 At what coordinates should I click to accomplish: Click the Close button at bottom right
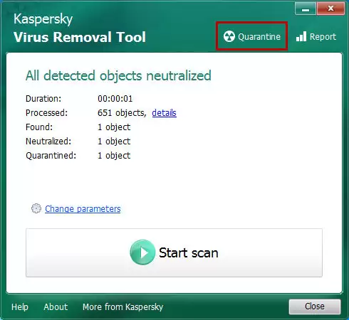click(315, 306)
